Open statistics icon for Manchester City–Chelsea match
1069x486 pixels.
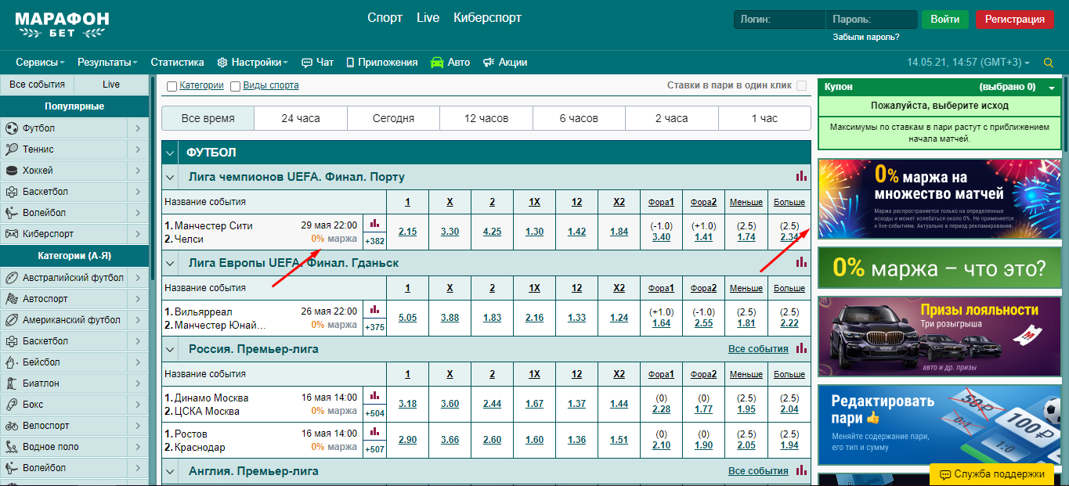coord(374,224)
